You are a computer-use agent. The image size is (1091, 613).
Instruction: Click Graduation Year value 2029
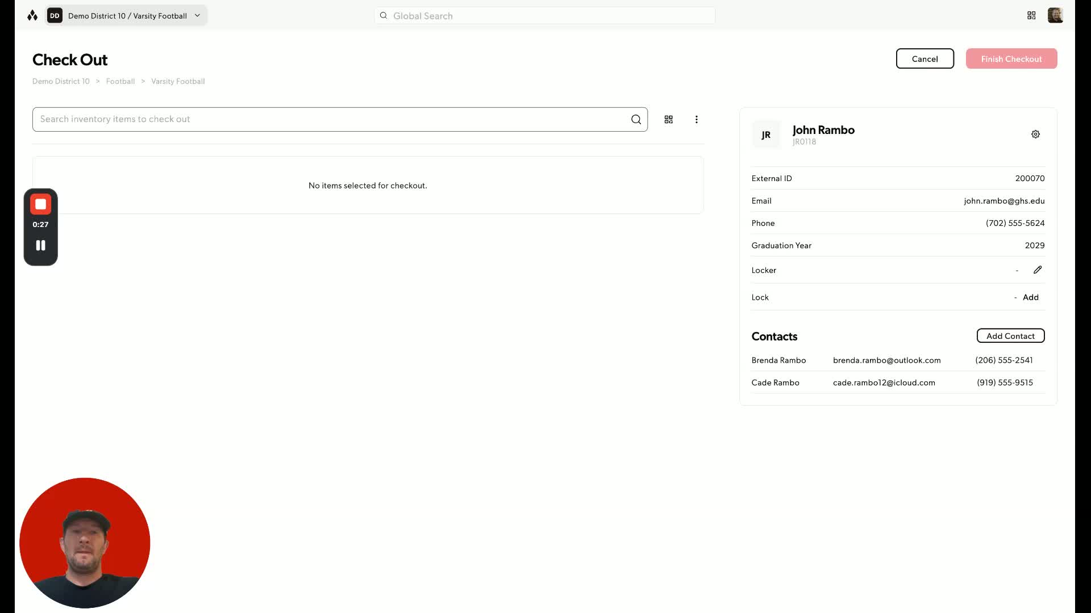1034,246
